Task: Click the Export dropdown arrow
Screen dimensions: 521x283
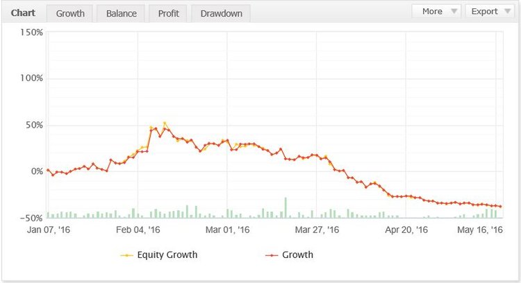Action: pyautogui.click(x=506, y=11)
